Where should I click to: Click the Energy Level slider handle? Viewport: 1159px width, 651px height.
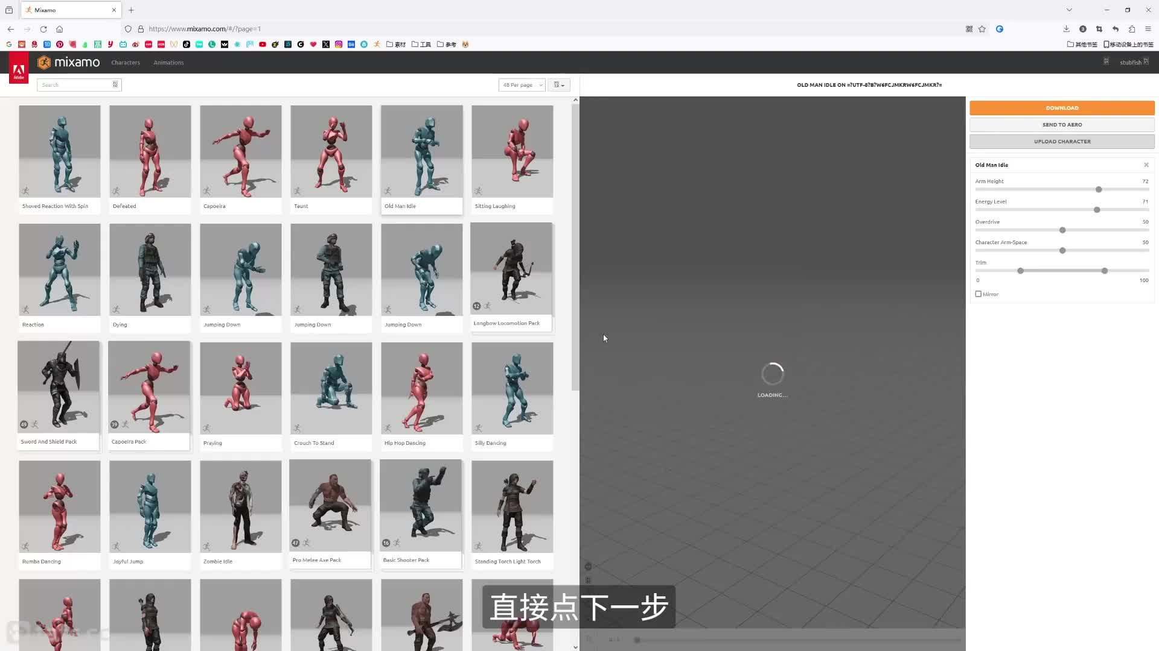(1097, 210)
